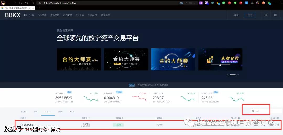Click the video picture-in-picture icon in address bar
Screen dimensions: 283x135
click(x=181, y=3)
